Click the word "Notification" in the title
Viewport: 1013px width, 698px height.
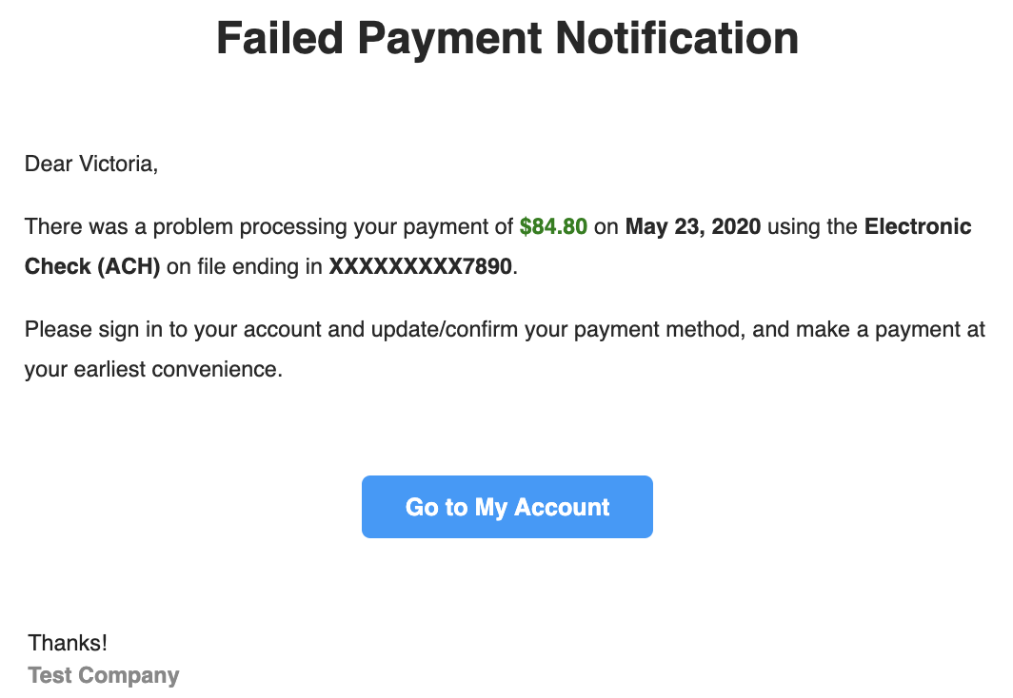coord(677,39)
